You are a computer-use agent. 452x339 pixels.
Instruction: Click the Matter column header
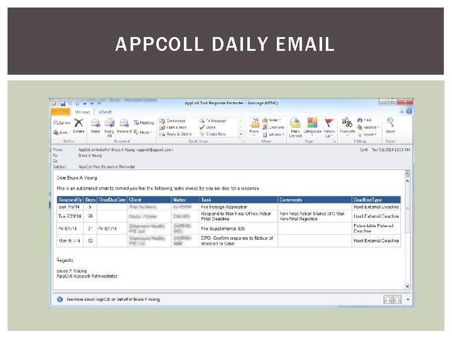click(x=185, y=200)
